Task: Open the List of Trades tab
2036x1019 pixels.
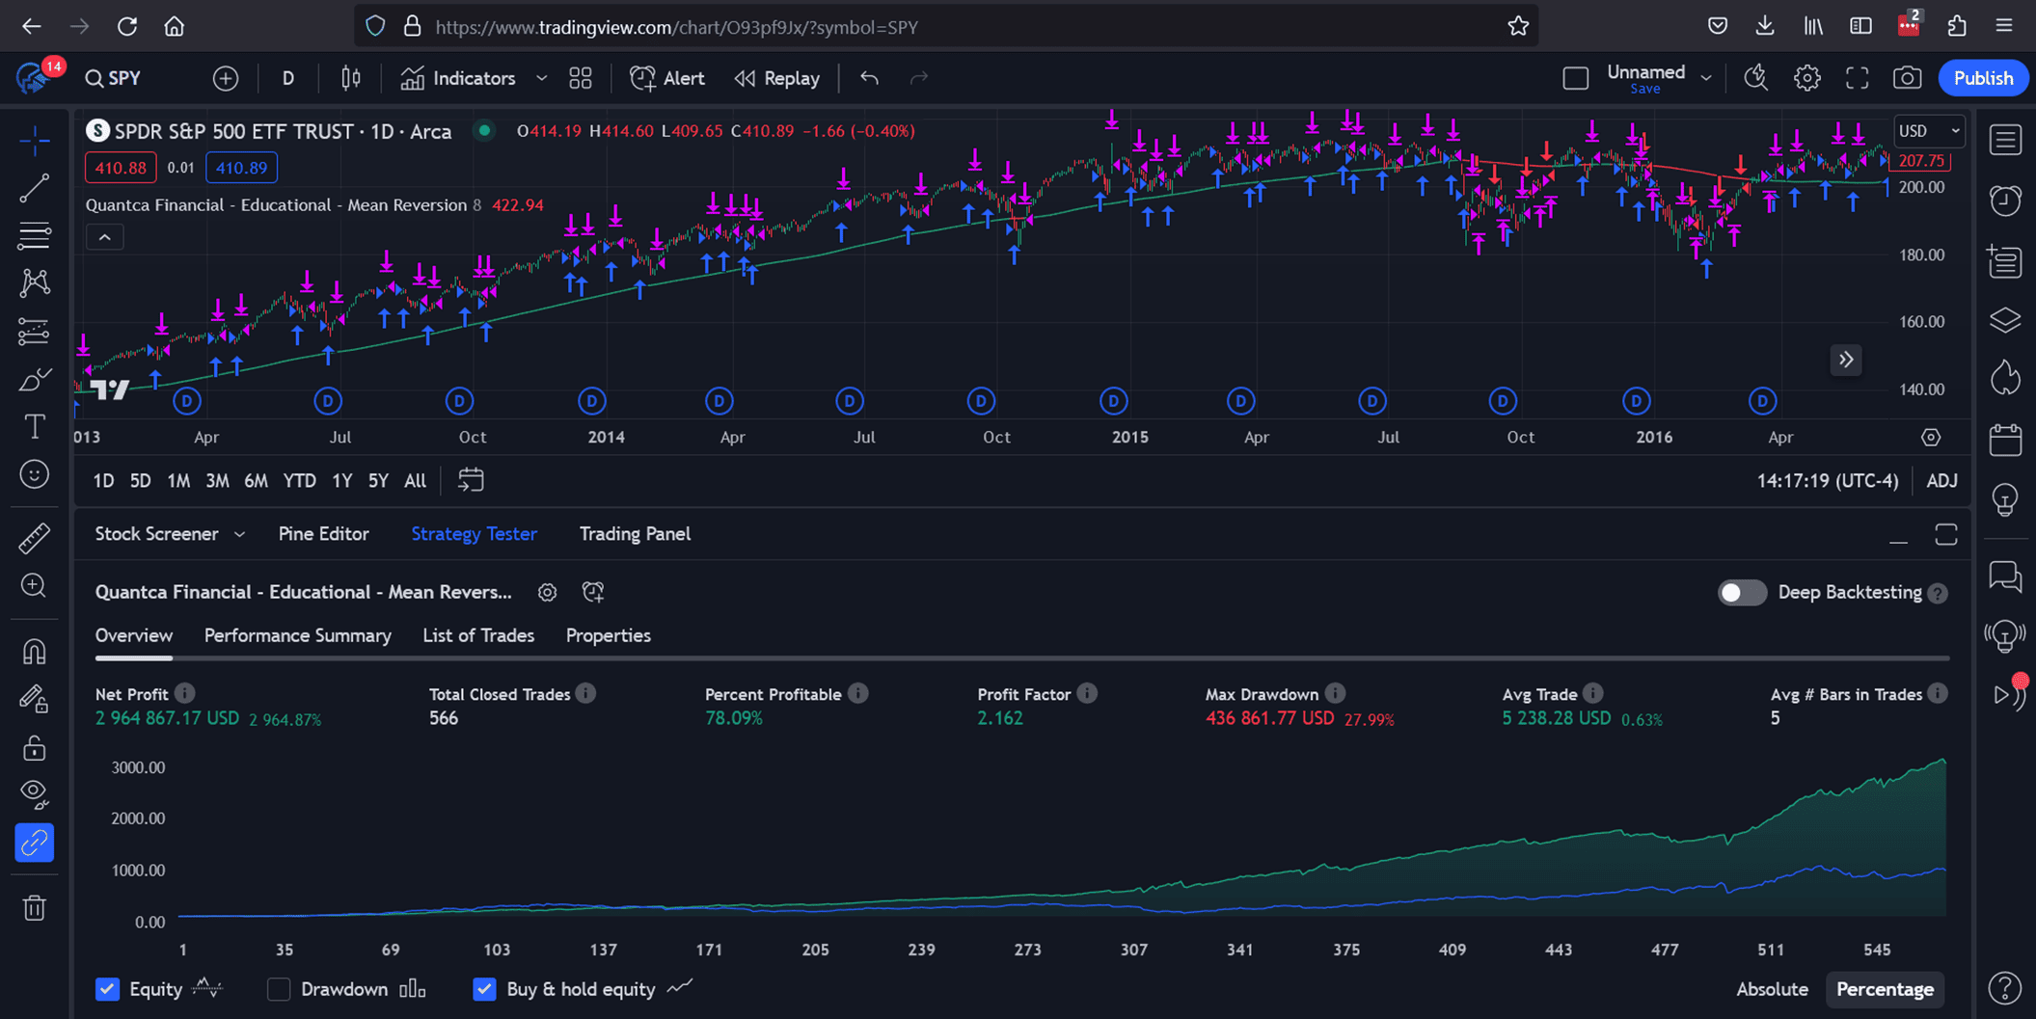Action: 478,635
